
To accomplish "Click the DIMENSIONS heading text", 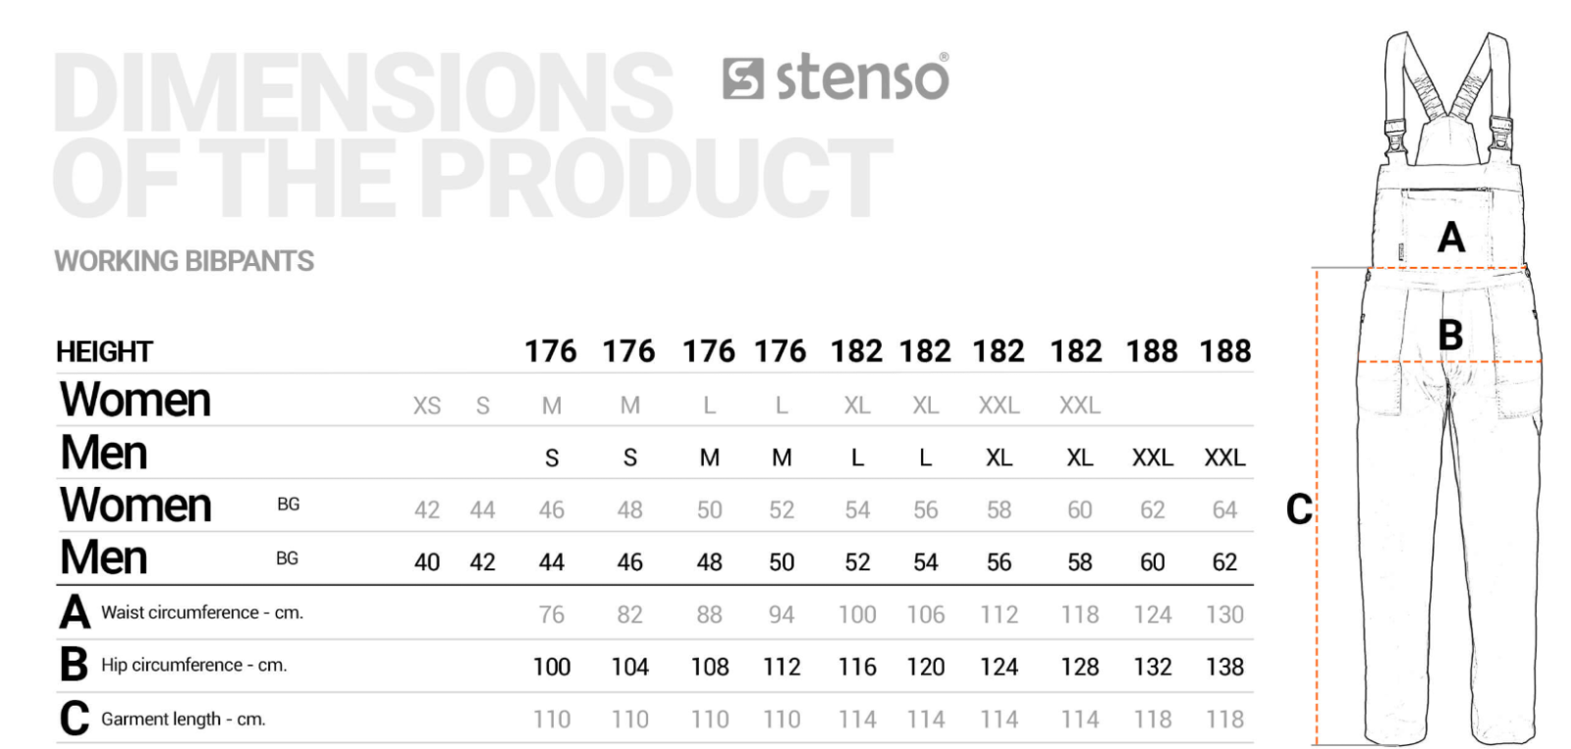I will point(363,93).
